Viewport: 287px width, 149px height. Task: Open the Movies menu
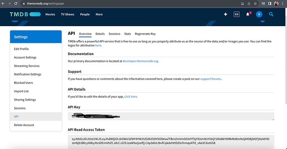point(50,14)
